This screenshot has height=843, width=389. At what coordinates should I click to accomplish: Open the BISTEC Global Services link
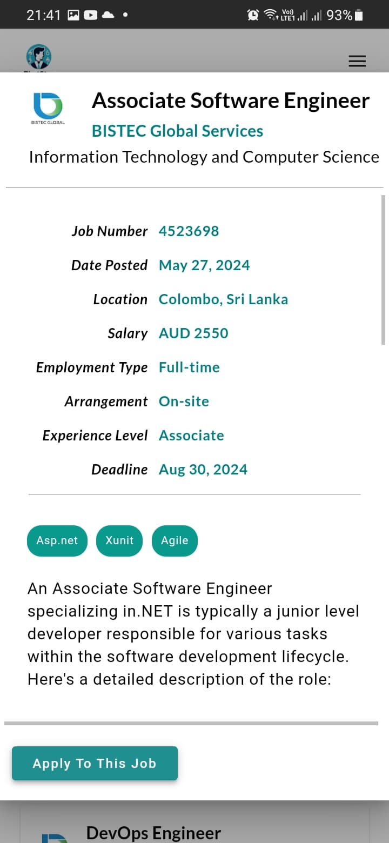tap(177, 131)
